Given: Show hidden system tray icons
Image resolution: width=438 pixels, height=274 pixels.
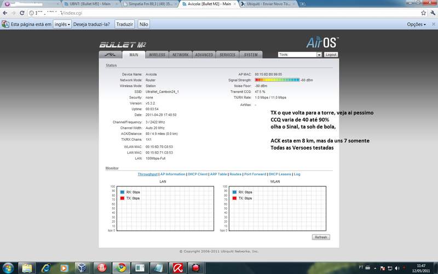Looking at the screenshot, I should 375,269.
